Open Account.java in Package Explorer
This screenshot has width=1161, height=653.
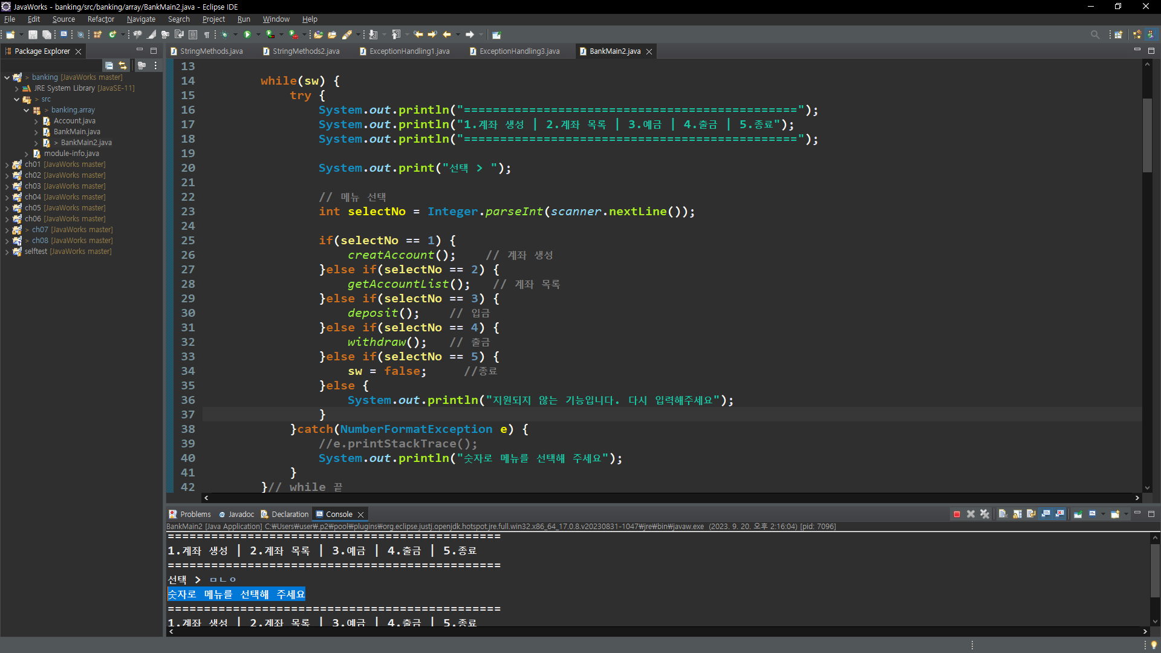pyautogui.click(x=74, y=121)
